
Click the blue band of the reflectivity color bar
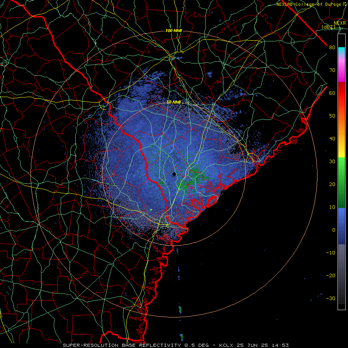341,226
